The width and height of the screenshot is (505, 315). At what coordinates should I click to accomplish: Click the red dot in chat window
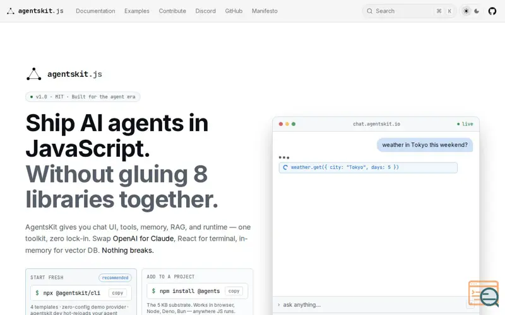pyautogui.click(x=281, y=124)
